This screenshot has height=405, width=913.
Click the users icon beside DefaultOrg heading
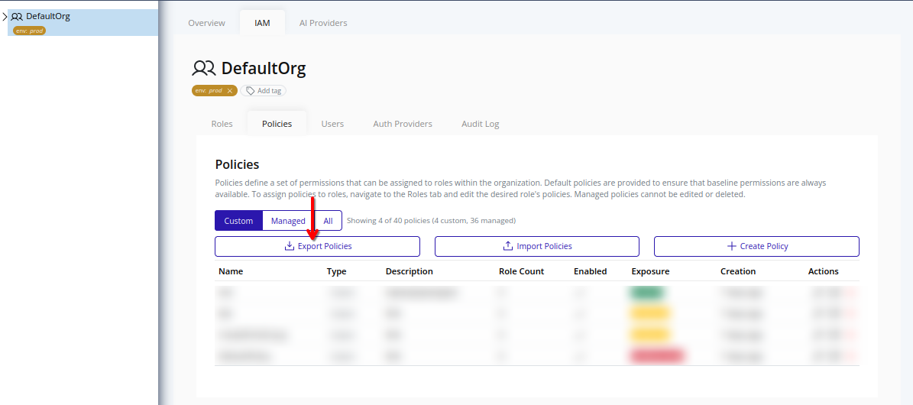(x=204, y=69)
